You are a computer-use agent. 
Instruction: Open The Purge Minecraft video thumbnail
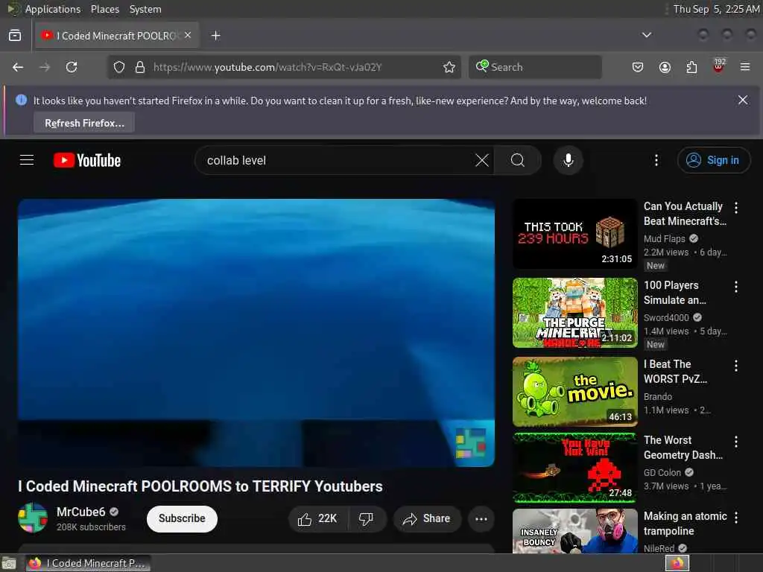click(x=574, y=313)
